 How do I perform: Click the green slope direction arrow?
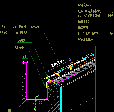25,58
